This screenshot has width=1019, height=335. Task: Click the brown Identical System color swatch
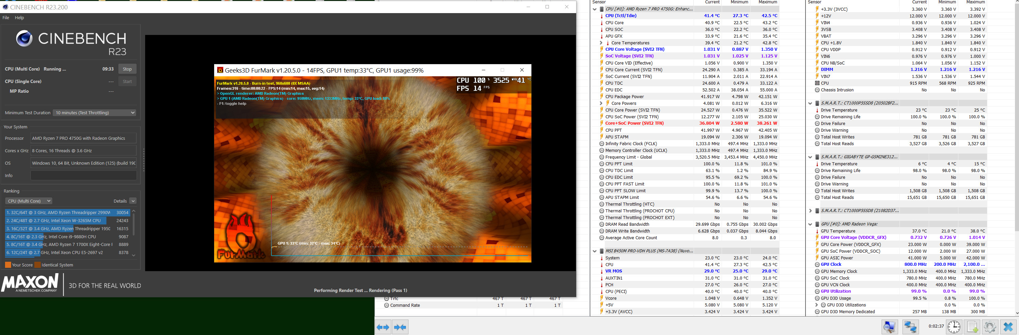click(38, 265)
